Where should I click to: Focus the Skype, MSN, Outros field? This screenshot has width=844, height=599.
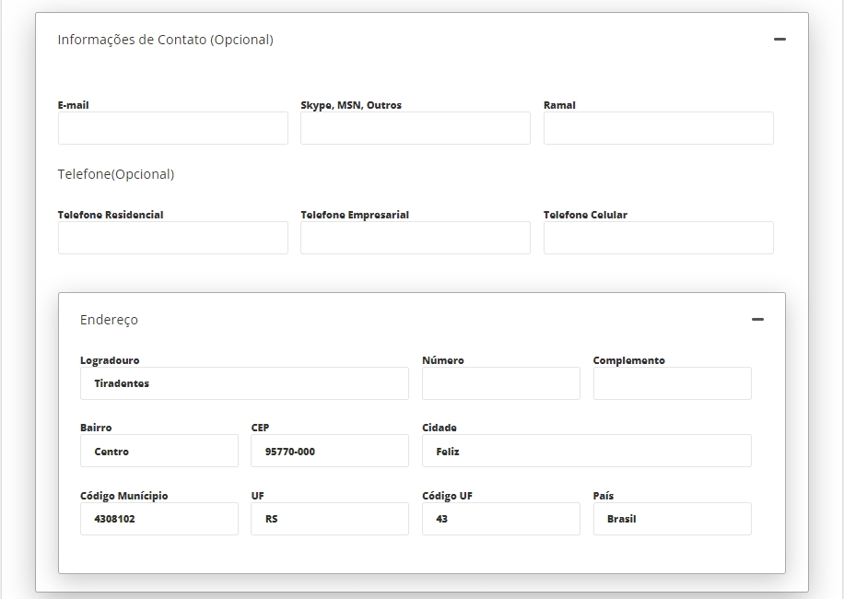pos(416,129)
